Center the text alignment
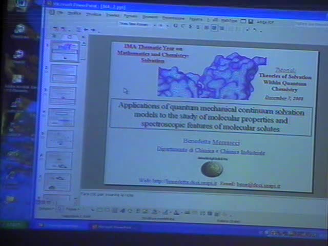Image resolution: width=328 pixels, height=246 pixels. point(214,28)
